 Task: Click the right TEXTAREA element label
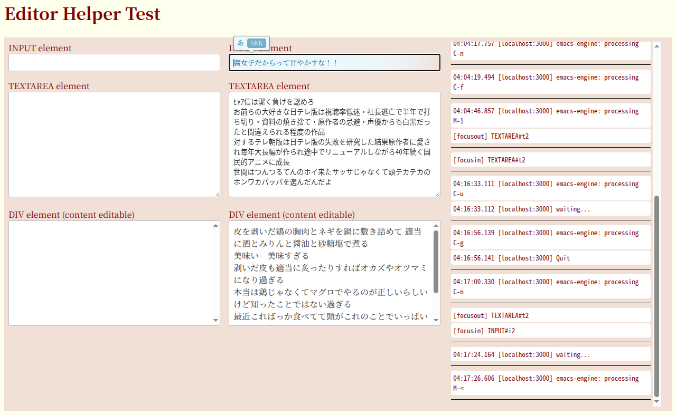tap(269, 86)
